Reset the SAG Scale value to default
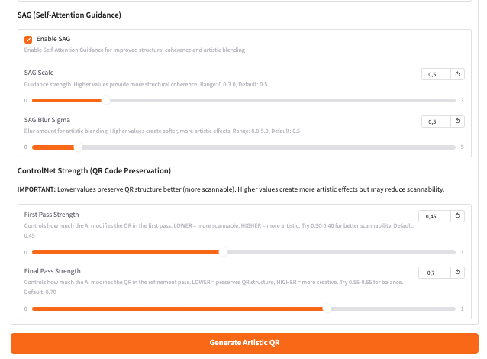487x359 pixels. pyautogui.click(x=458, y=74)
